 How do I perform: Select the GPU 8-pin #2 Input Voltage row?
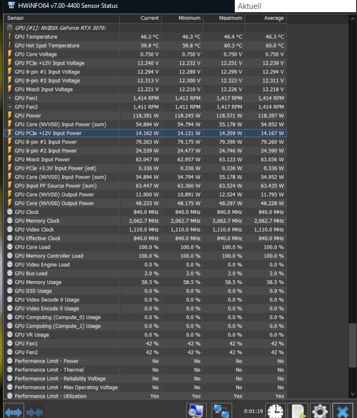click(x=145, y=80)
